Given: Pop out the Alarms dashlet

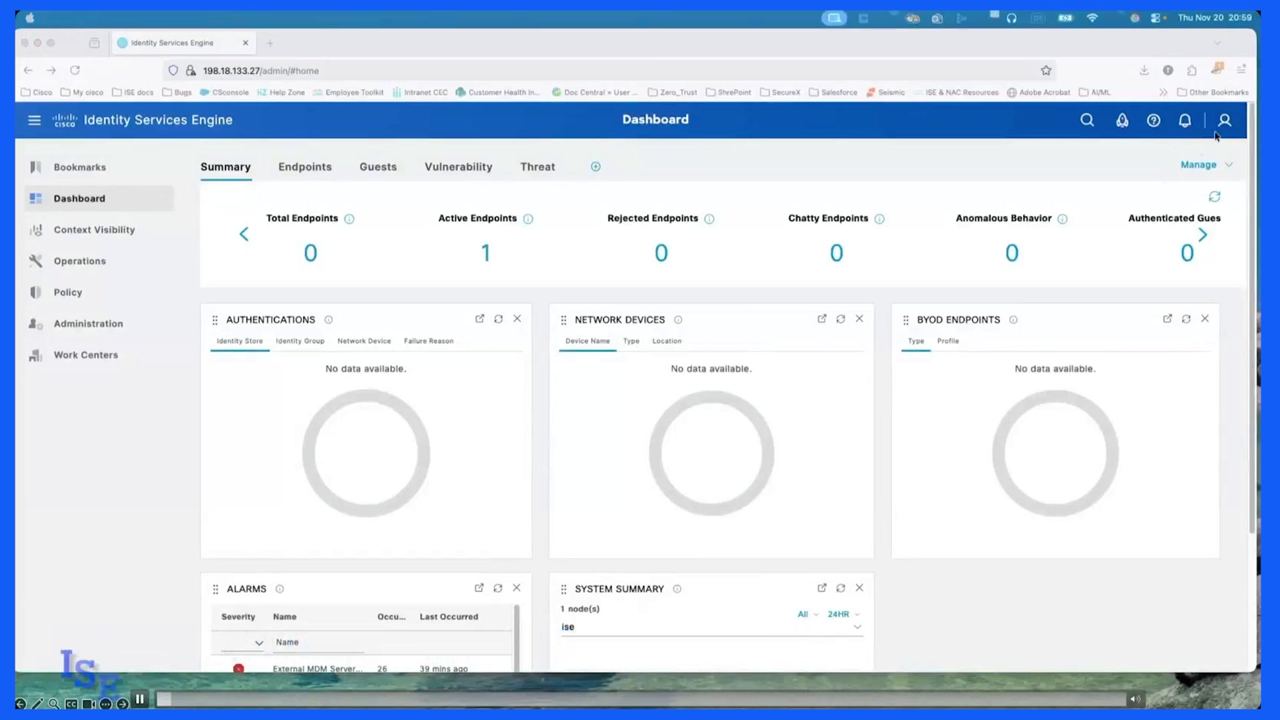Looking at the screenshot, I should point(479,588).
